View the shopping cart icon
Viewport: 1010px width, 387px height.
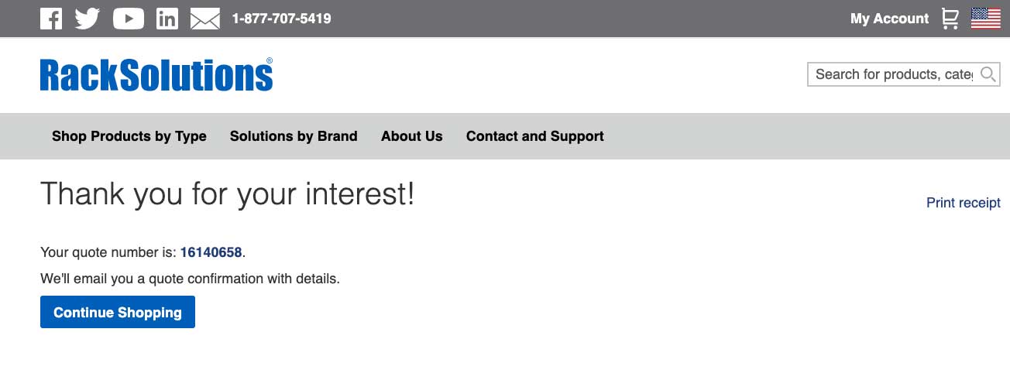click(x=950, y=19)
